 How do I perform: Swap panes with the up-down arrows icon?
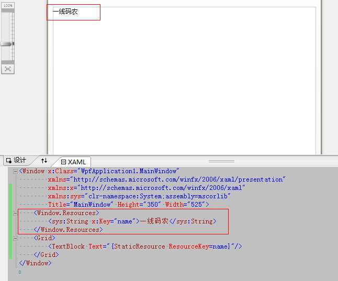(x=44, y=161)
